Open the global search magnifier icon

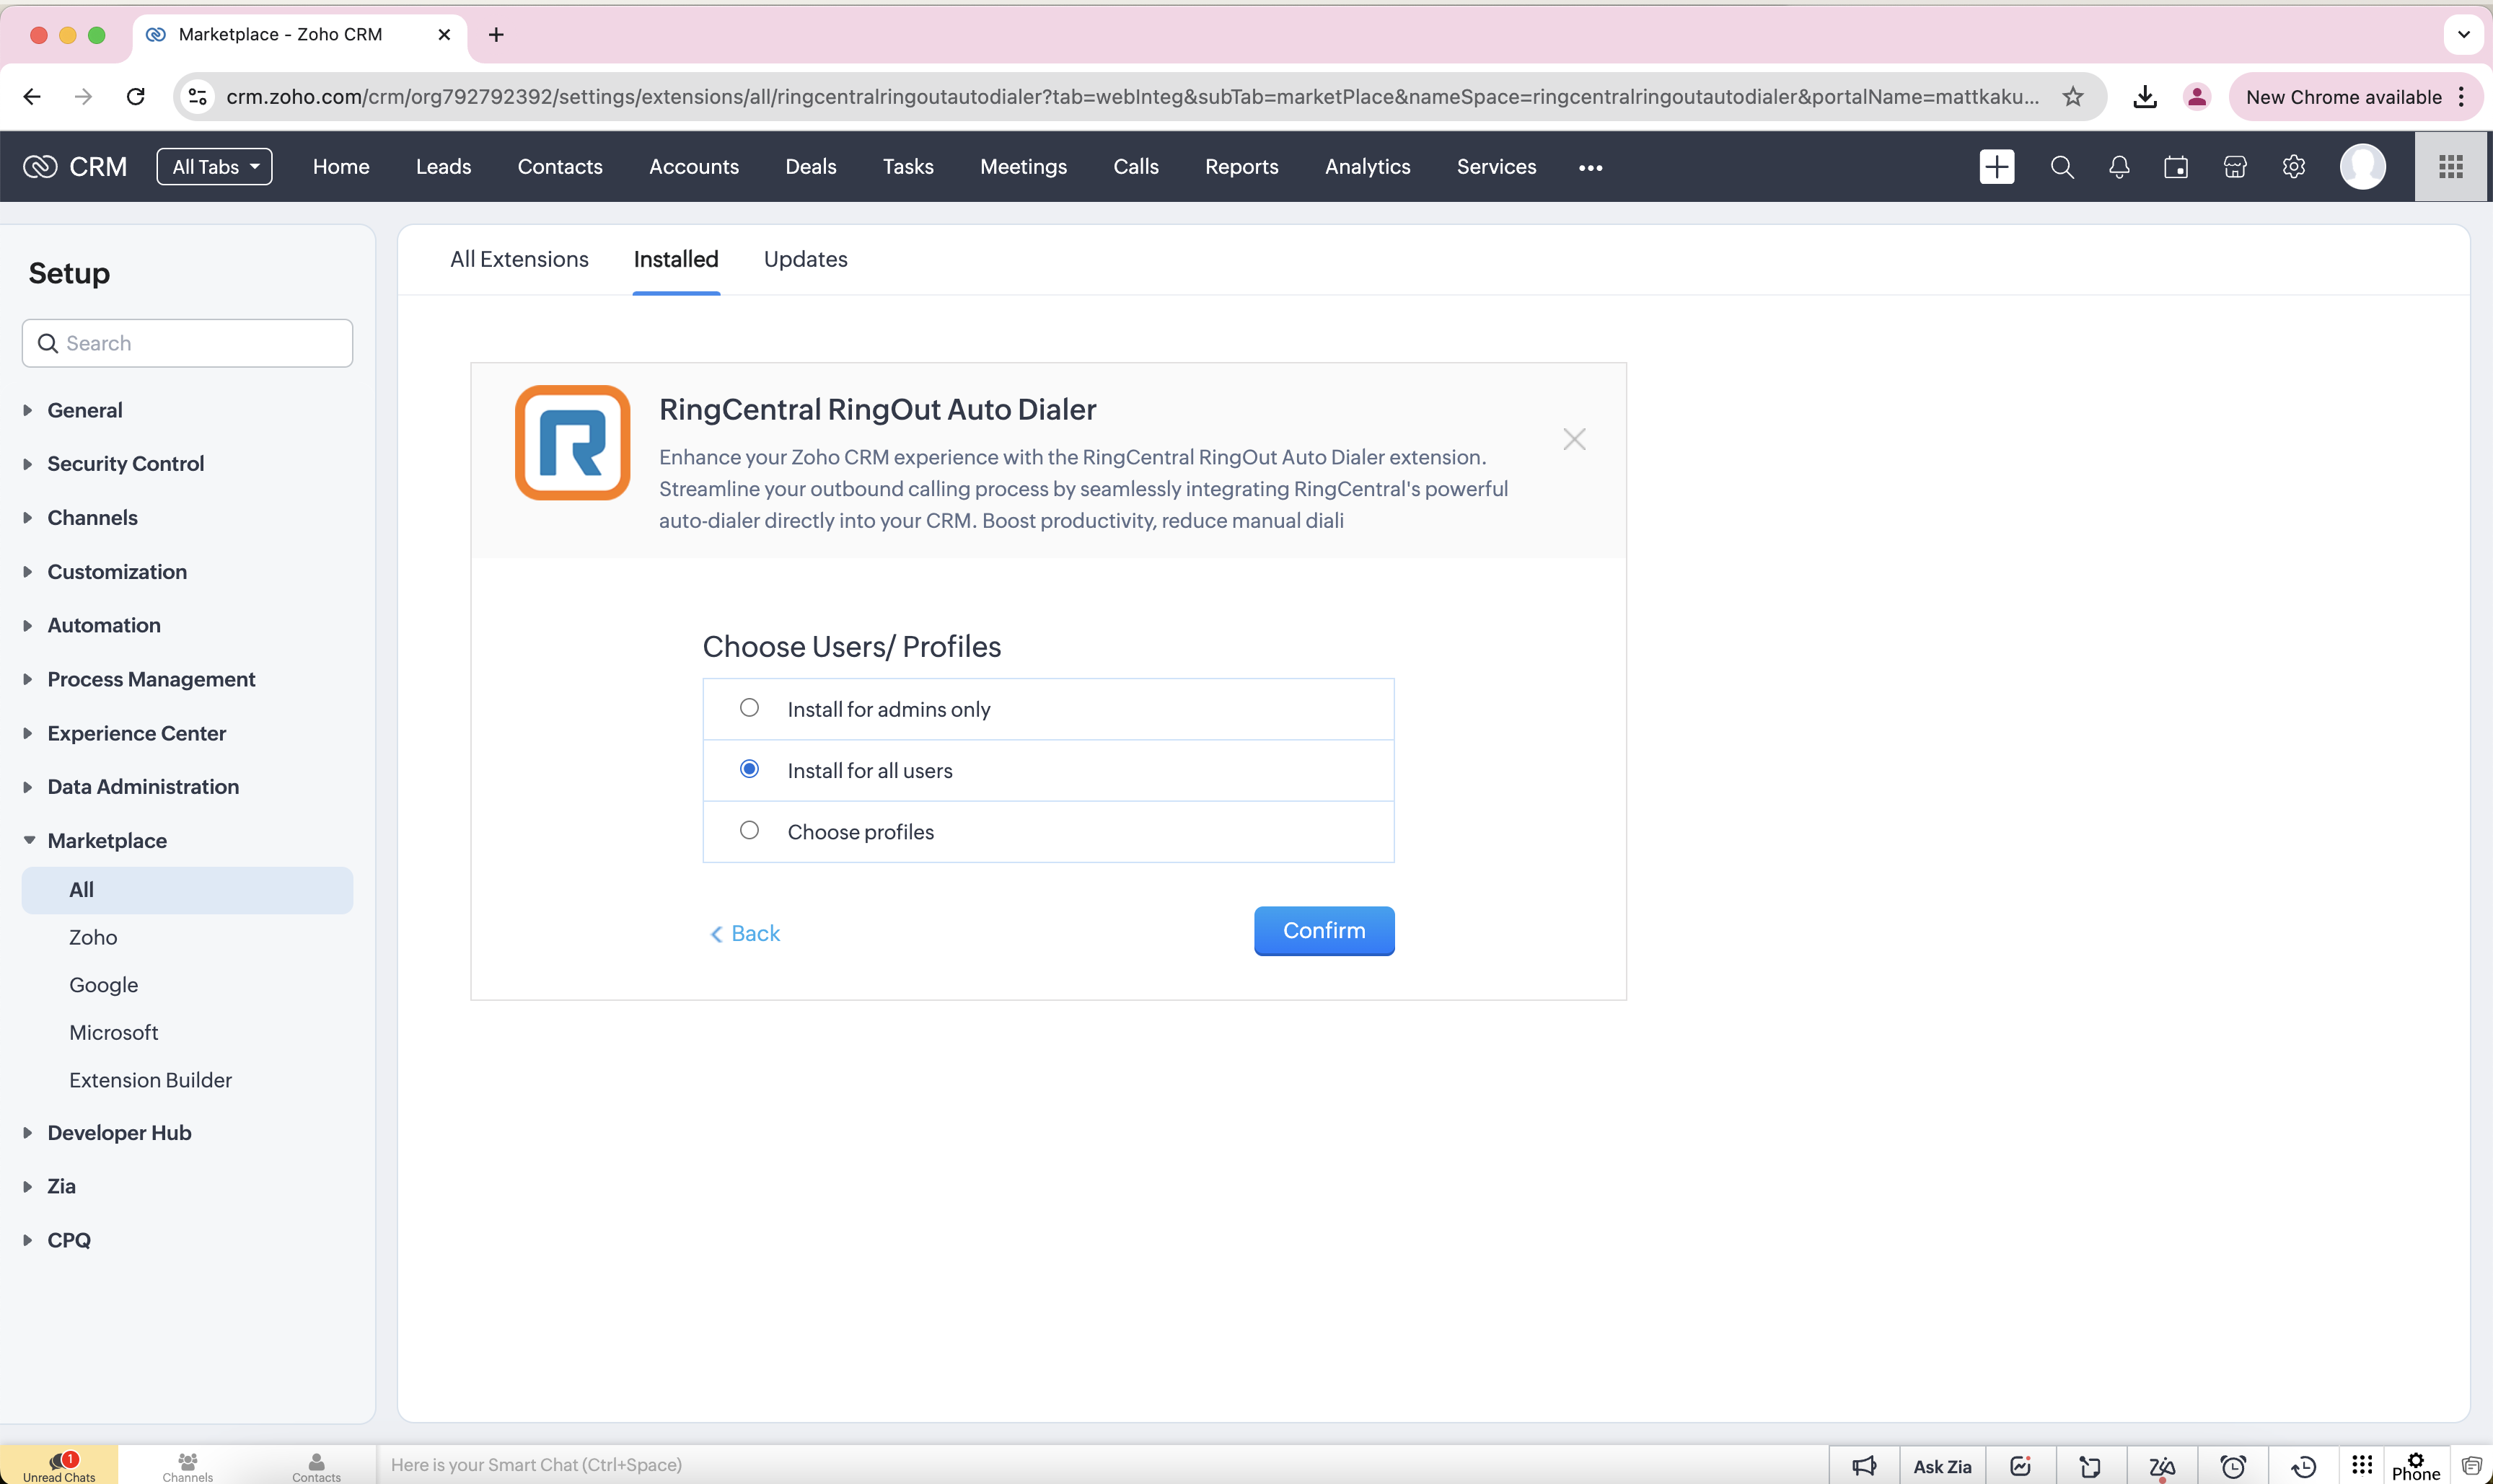[x=2062, y=167]
